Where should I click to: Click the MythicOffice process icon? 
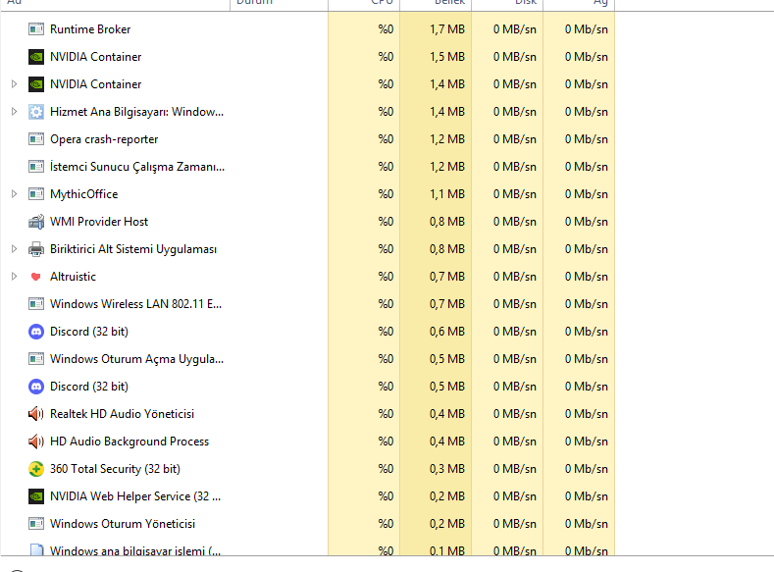click(x=36, y=194)
